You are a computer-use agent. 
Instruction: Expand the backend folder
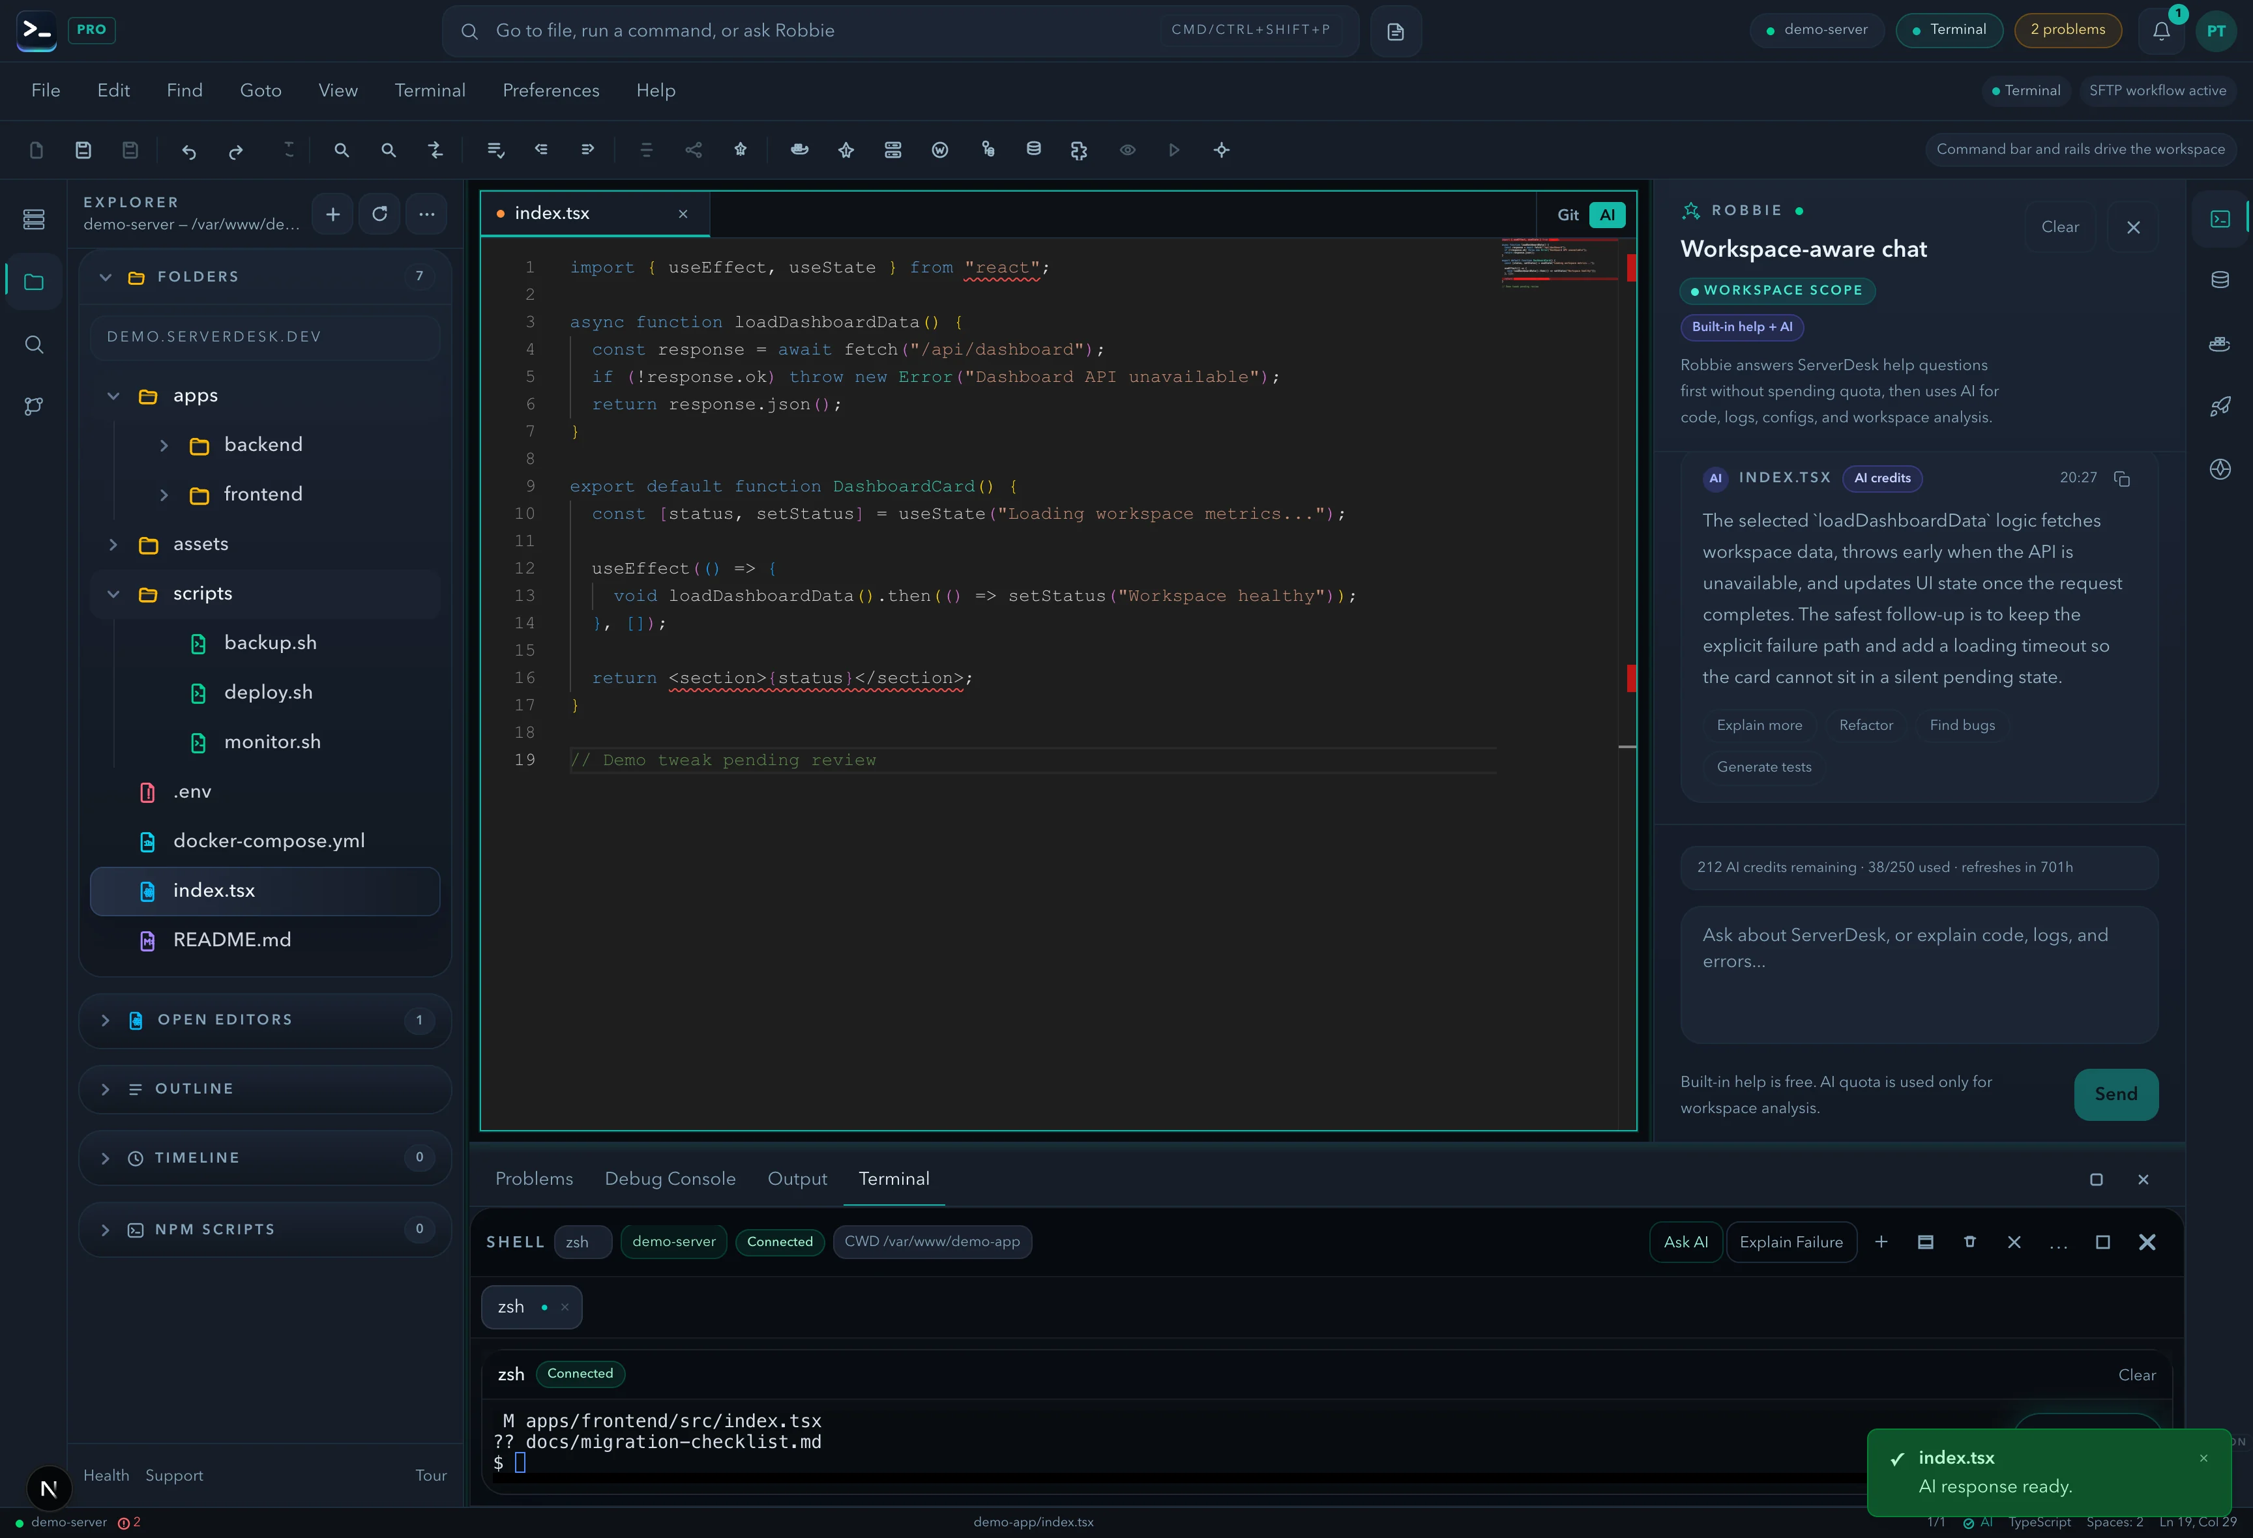click(x=164, y=446)
